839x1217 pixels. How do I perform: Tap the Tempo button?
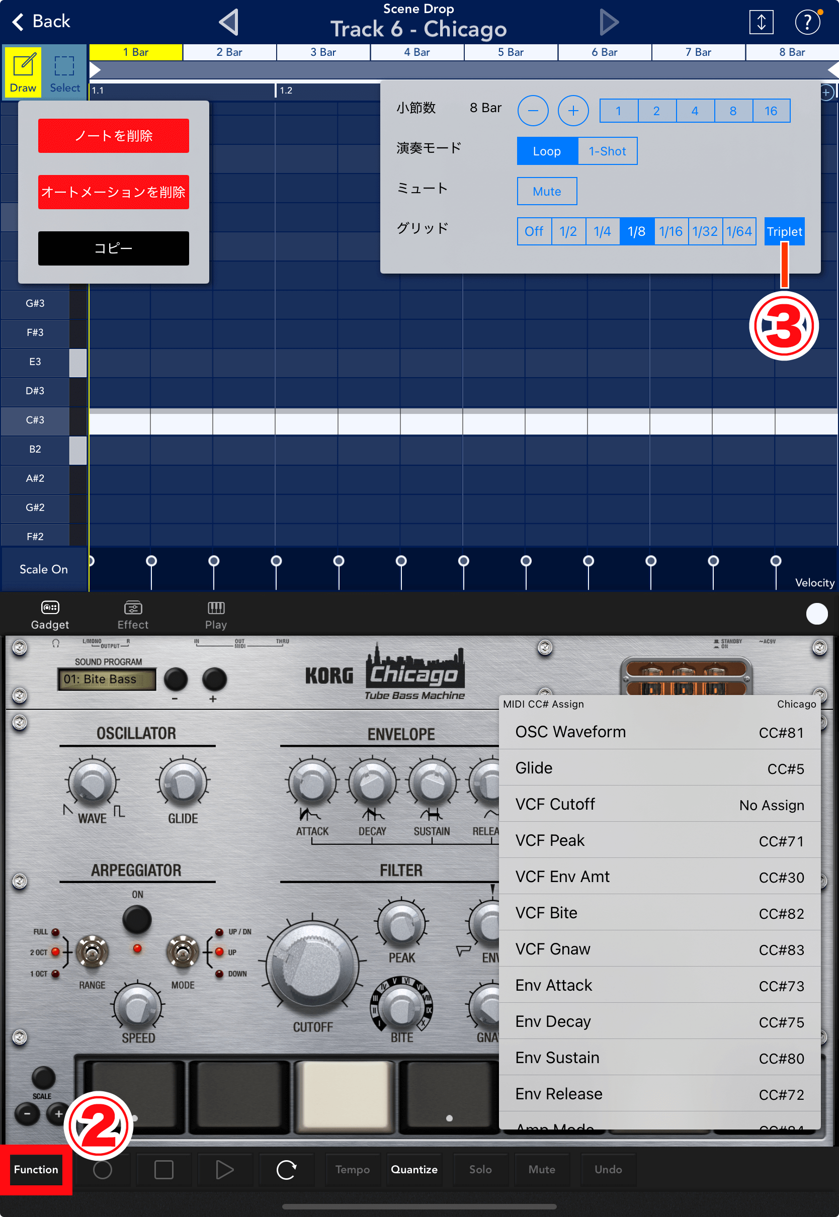353,1169
